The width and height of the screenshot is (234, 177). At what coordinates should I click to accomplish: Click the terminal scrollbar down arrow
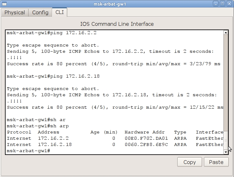(x=226, y=152)
